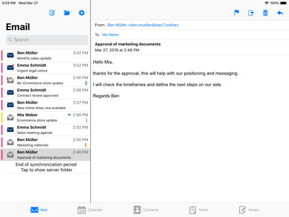Open Contract review approved email
The height and width of the screenshot is (217, 289).
pos(45,93)
